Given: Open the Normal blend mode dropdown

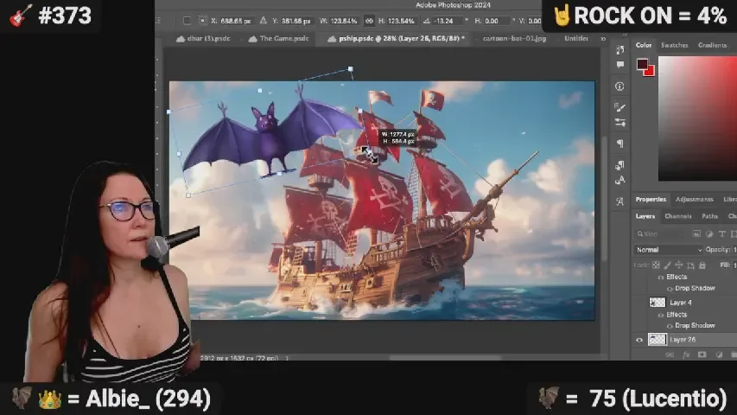Looking at the screenshot, I should (x=670, y=250).
